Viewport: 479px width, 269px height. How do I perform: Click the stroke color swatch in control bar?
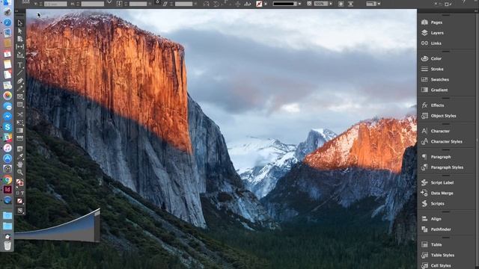point(259,4)
